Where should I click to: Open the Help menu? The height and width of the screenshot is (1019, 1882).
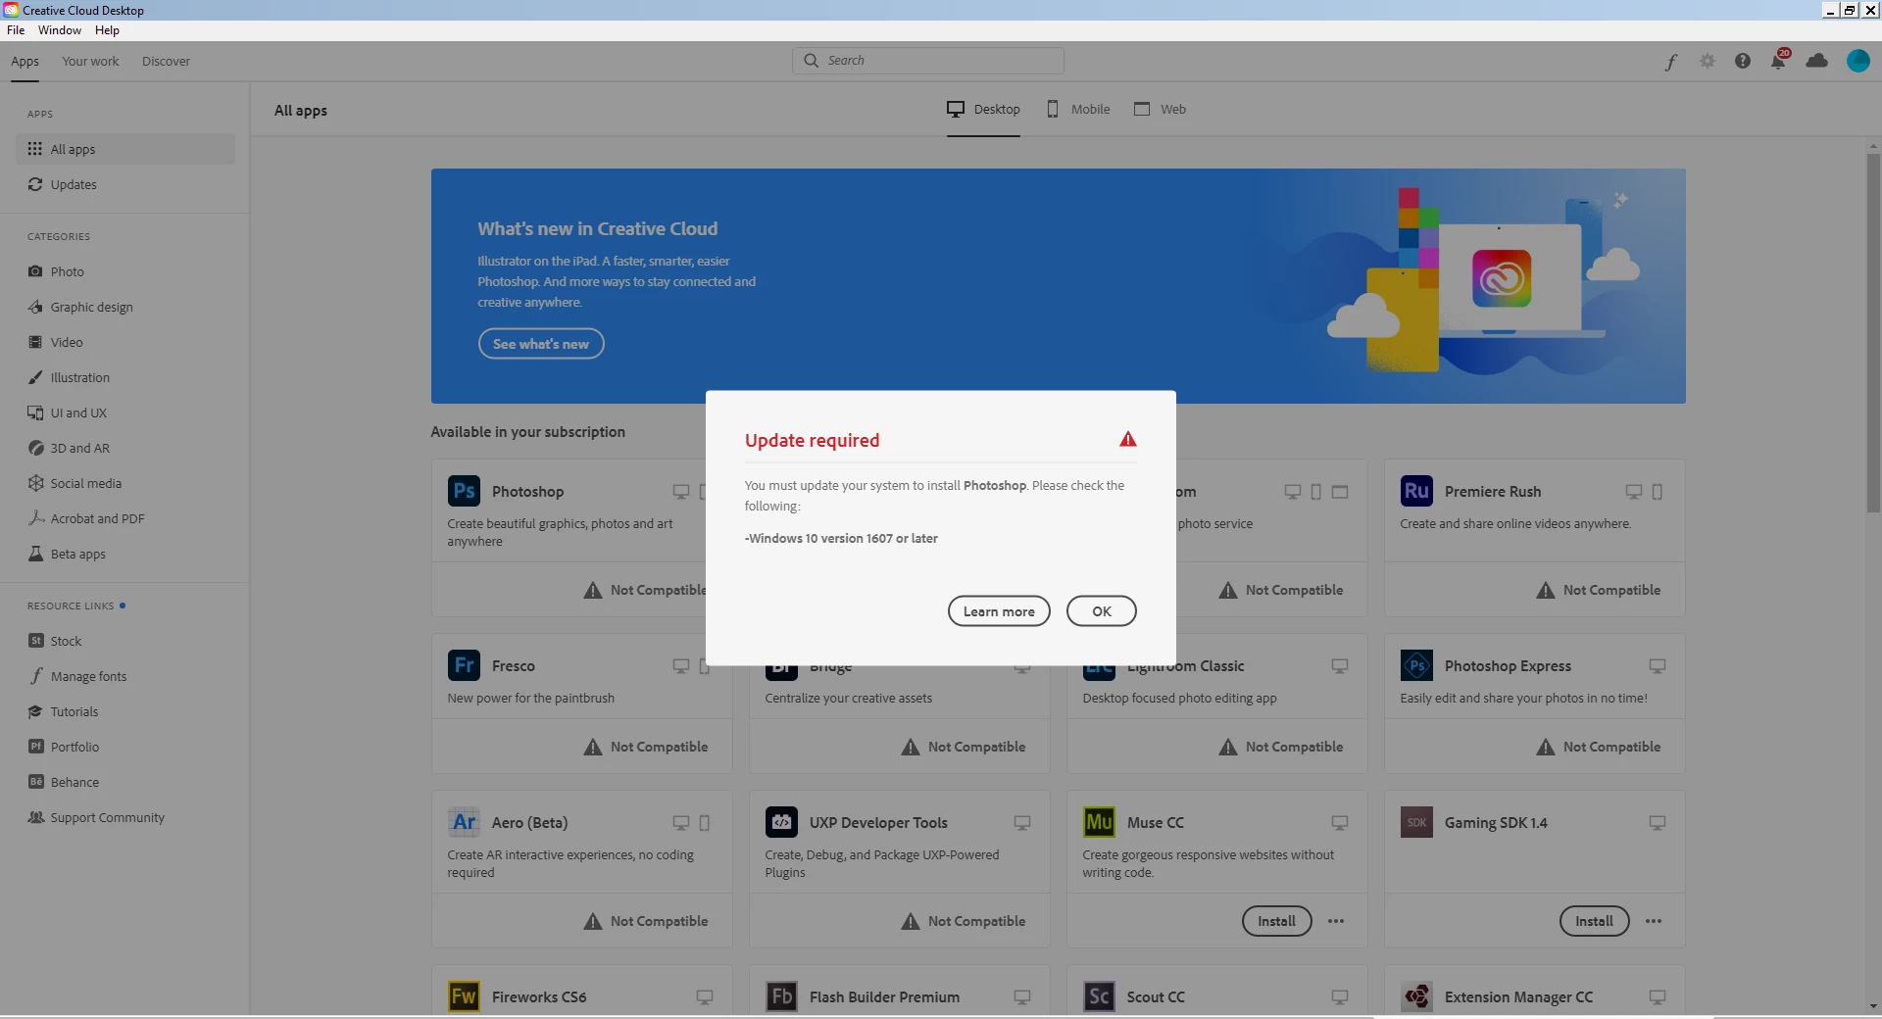tap(107, 30)
